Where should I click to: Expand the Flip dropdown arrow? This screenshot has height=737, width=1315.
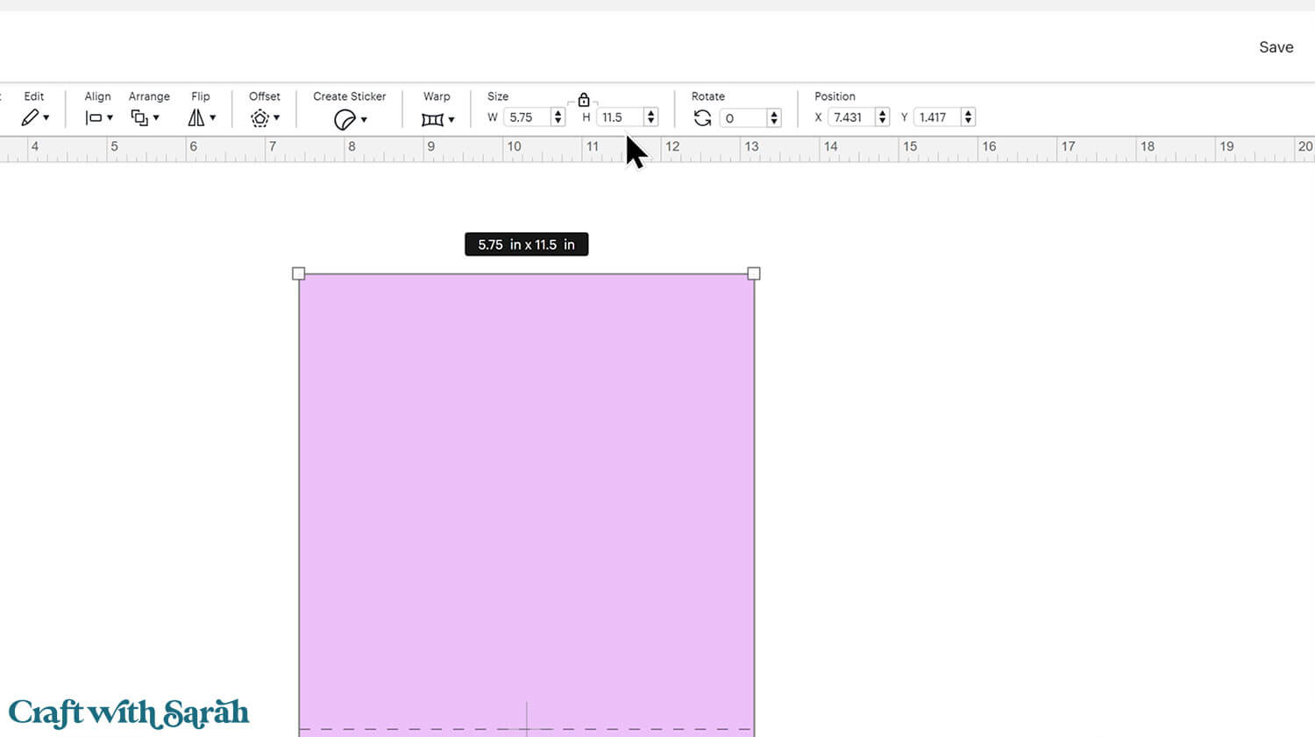(213, 118)
